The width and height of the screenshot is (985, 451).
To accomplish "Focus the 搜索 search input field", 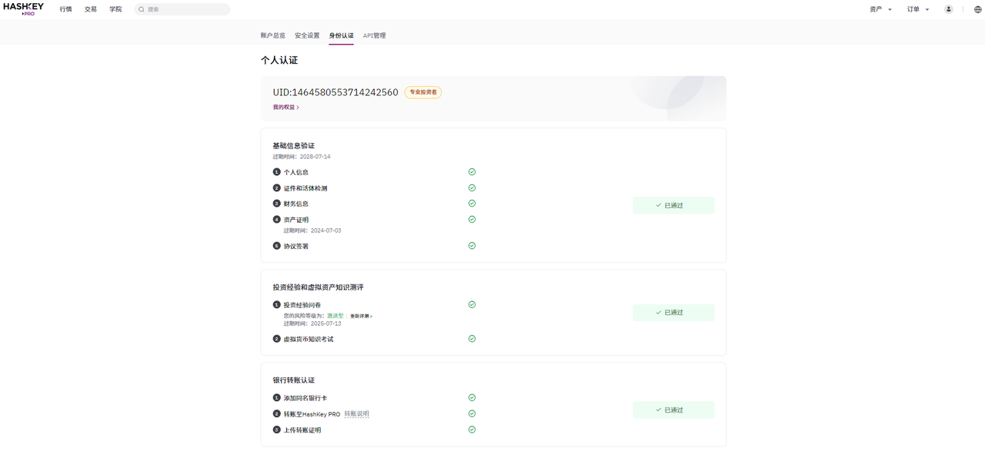I will coord(182,9).
